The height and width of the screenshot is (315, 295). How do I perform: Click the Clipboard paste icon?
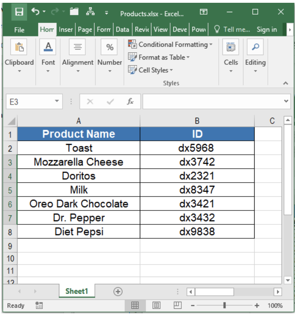click(x=19, y=47)
